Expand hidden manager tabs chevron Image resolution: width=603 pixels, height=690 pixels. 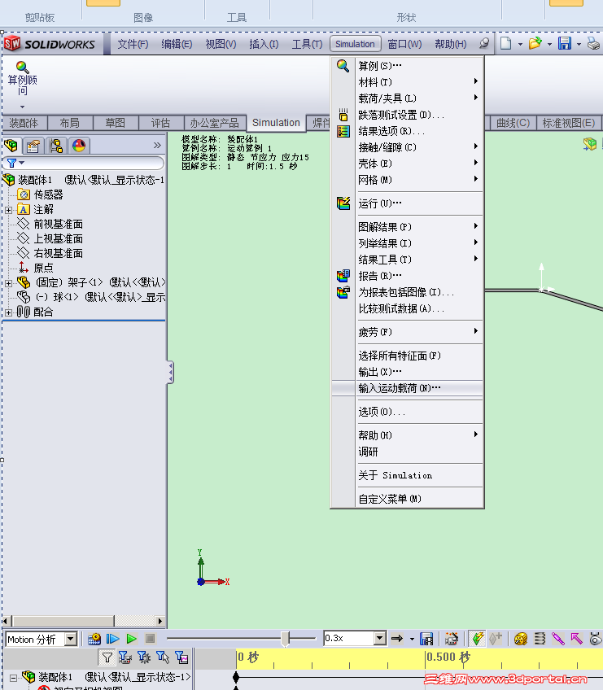tap(157, 145)
